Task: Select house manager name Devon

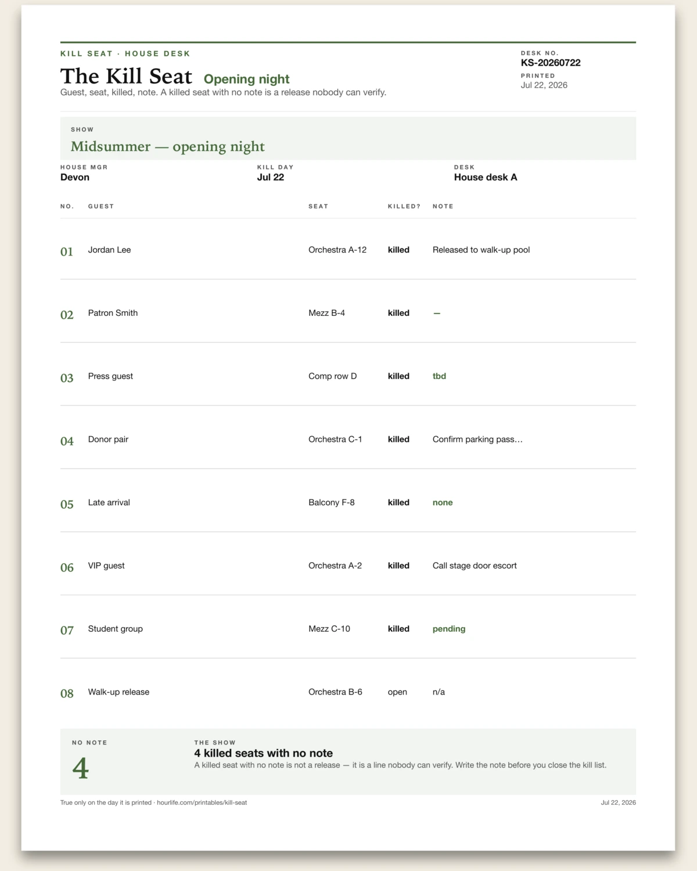Action: pyautogui.click(x=75, y=177)
